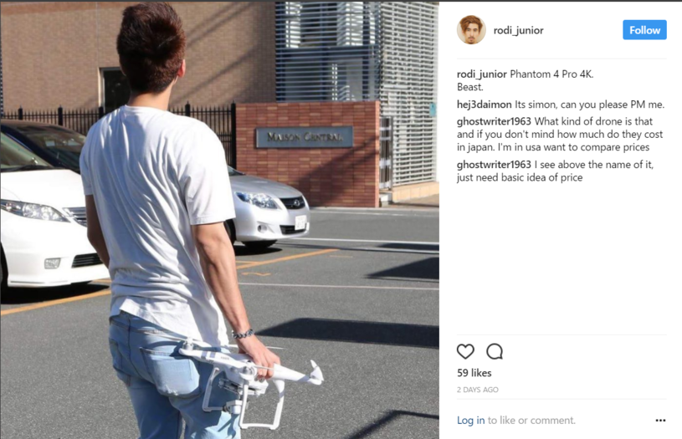This screenshot has height=439, width=682.
Task: Open rodi_junior username in the post header
Action: pyautogui.click(x=518, y=30)
